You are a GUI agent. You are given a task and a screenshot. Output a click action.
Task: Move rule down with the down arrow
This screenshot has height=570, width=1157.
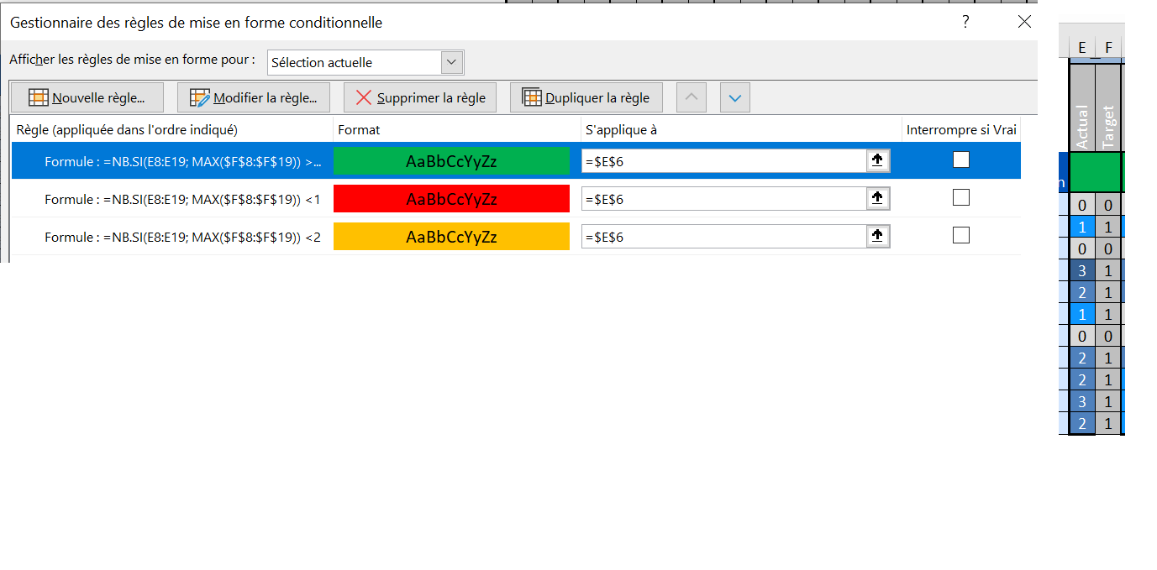[x=735, y=97]
